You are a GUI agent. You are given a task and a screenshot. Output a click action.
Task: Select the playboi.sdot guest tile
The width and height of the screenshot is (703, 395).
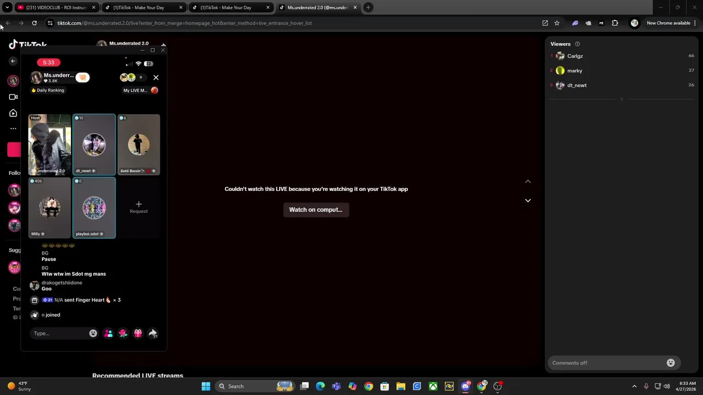click(x=94, y=207)
